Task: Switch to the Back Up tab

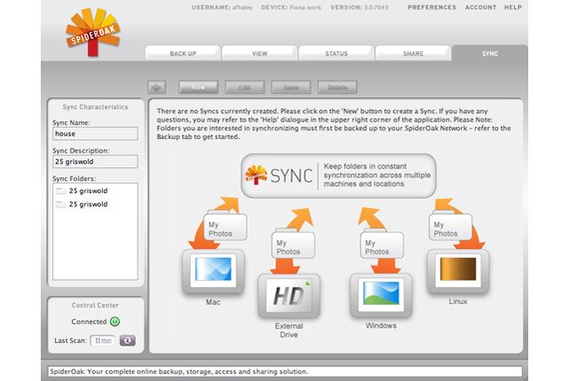Action: pyautogui.click(x=183, y=53)
